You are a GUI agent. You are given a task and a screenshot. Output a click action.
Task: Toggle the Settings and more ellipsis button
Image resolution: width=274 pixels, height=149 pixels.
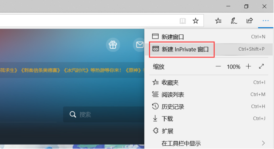[266, 21]
